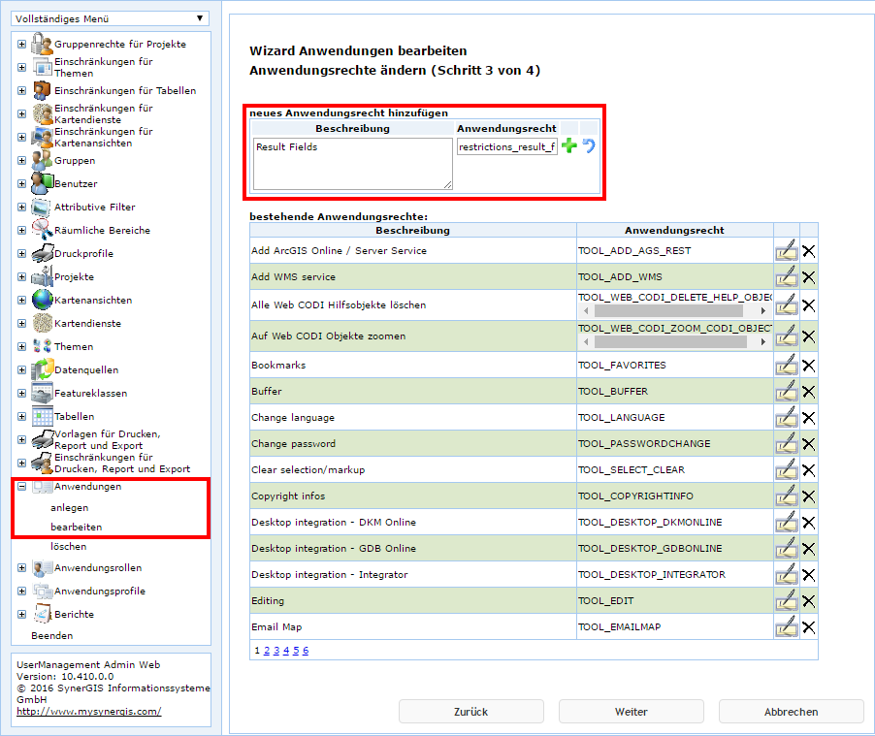Screen dimensions: 875x736
Task: Click the Berichte icon in the sidebar
Action: tap(43, 612)
